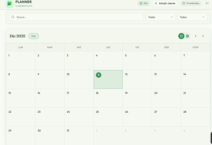Expand the Todos selector dropdown
The image size is (212, 145).
(x=192, y=17)
